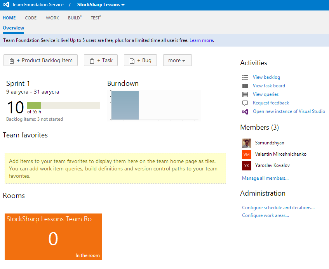Click the Task button's clipboard icon

click(x=92, y=61)
